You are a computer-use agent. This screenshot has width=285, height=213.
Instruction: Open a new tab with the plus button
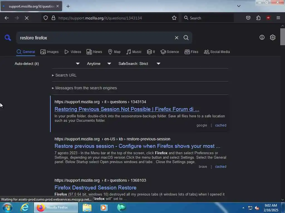tap(68, 6)
